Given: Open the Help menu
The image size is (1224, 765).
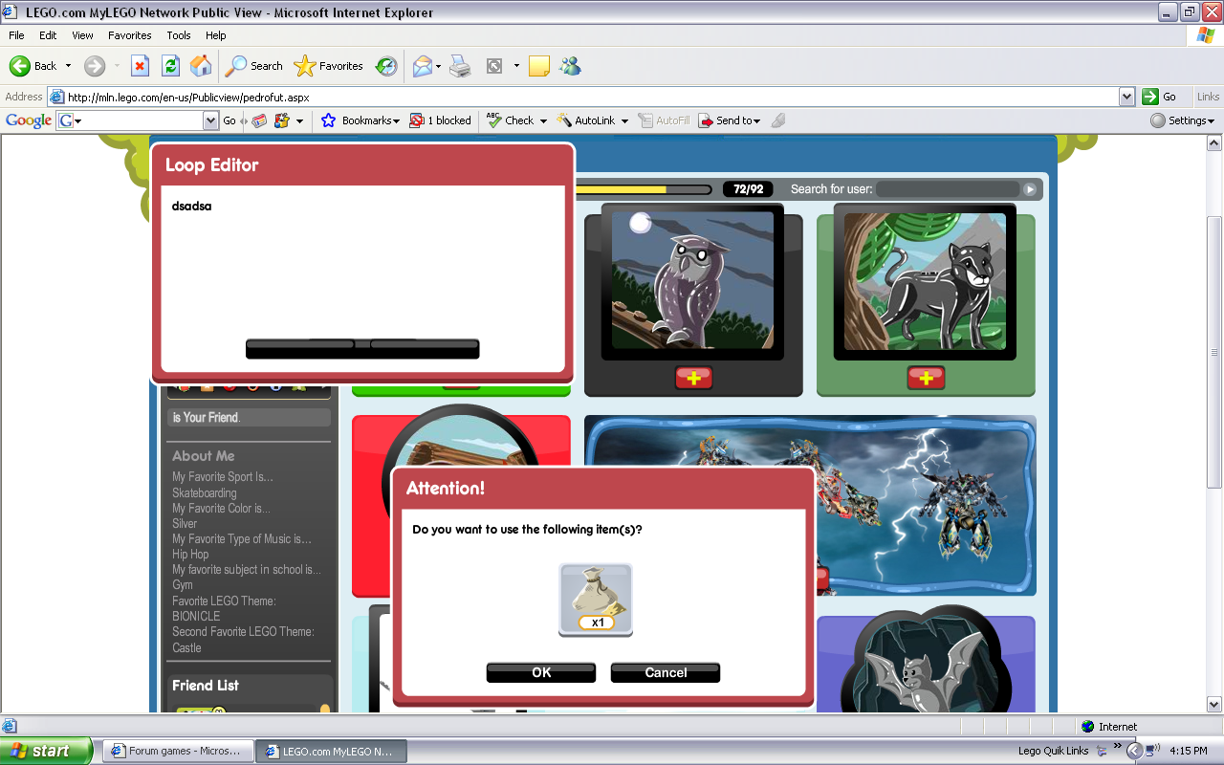Looking at the screenshot, I should pyautogui.click(x=216, y=35).
